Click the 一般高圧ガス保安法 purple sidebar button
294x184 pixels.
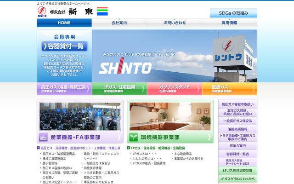coord(237,121)
